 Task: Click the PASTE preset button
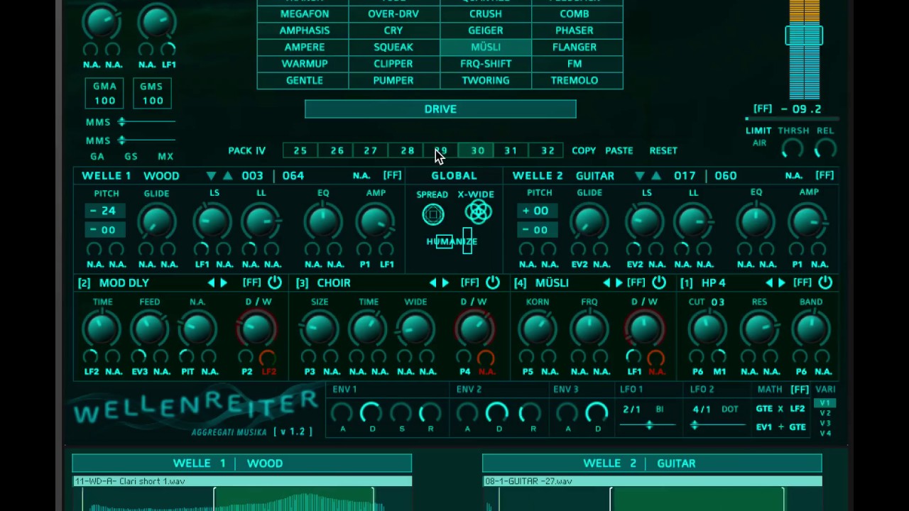coord(619,150)
